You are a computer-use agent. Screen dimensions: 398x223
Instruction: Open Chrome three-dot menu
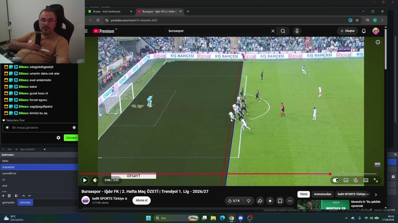[382, 20]
